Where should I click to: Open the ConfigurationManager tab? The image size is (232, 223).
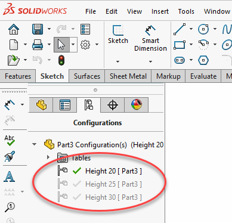tap(89, 105)
